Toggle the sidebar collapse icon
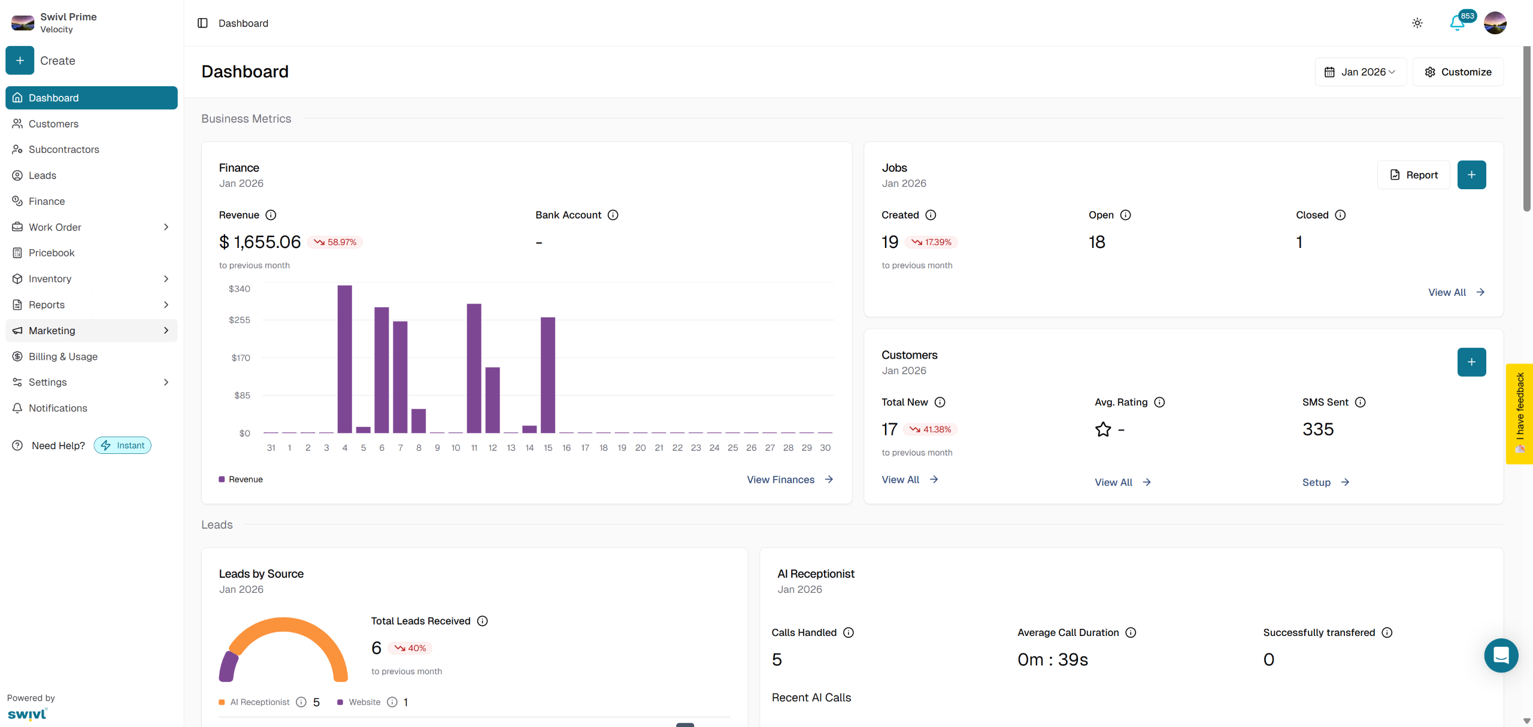The image size is (1533, 727). click(202, 23)
